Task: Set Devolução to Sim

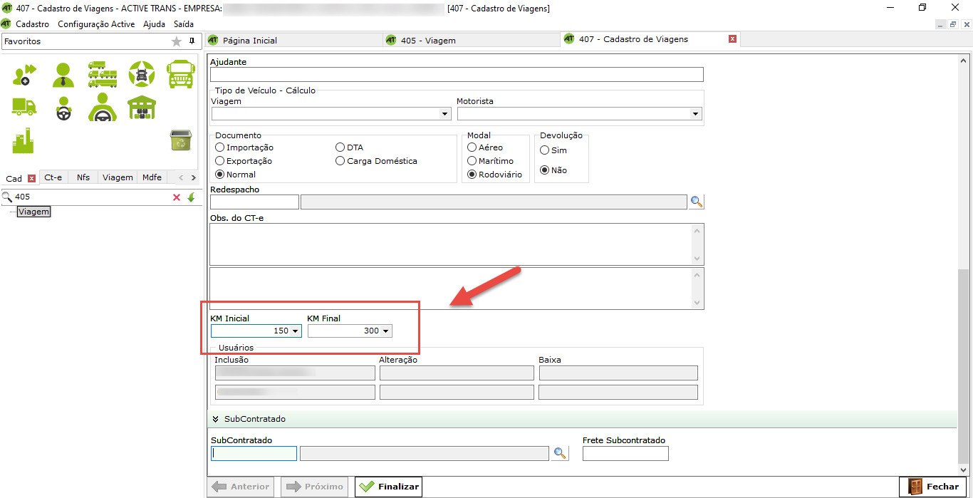Action: [x=545, y=150]
